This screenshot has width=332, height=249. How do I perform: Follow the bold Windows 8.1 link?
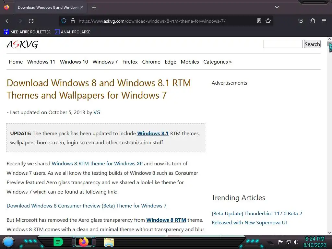pos(153,133)
